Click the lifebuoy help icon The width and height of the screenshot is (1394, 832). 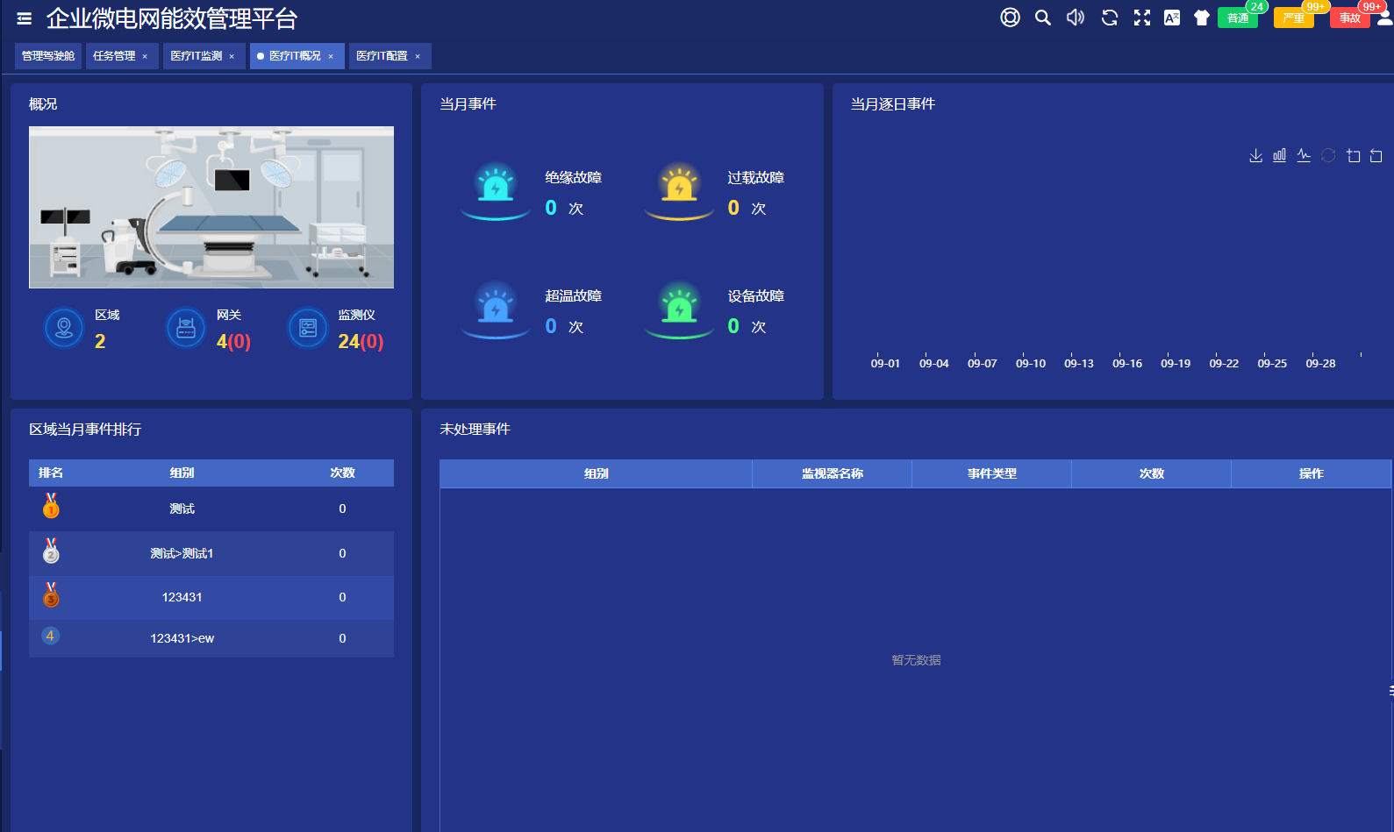[x=1010, y=18]
